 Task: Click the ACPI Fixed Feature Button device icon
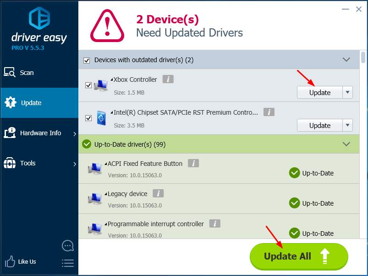95,169
